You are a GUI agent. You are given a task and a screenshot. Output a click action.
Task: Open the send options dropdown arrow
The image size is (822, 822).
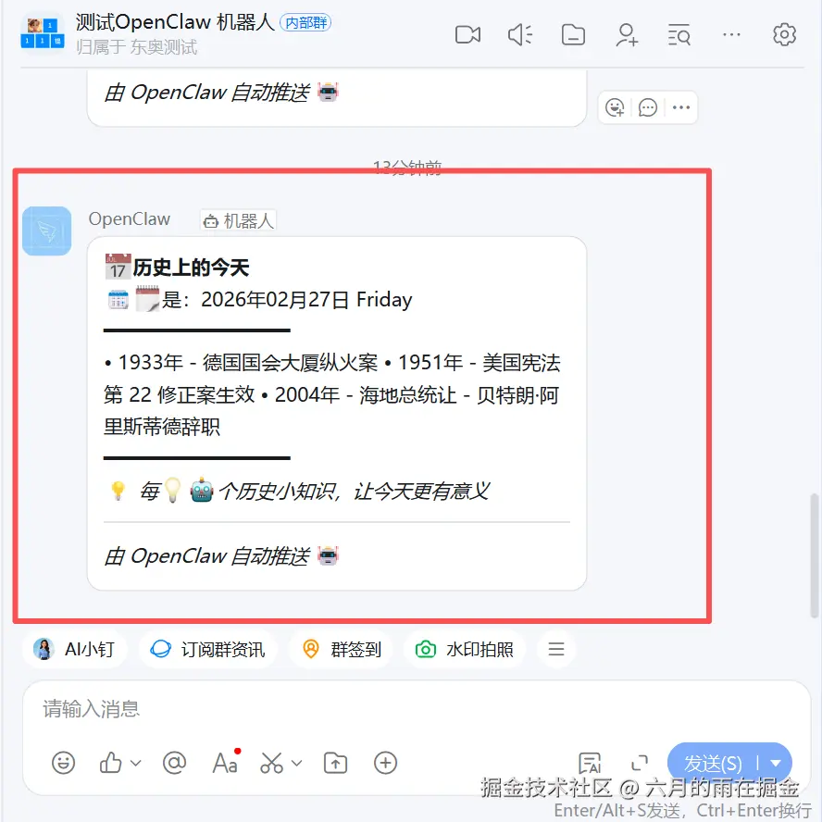(x=776, y=764)
